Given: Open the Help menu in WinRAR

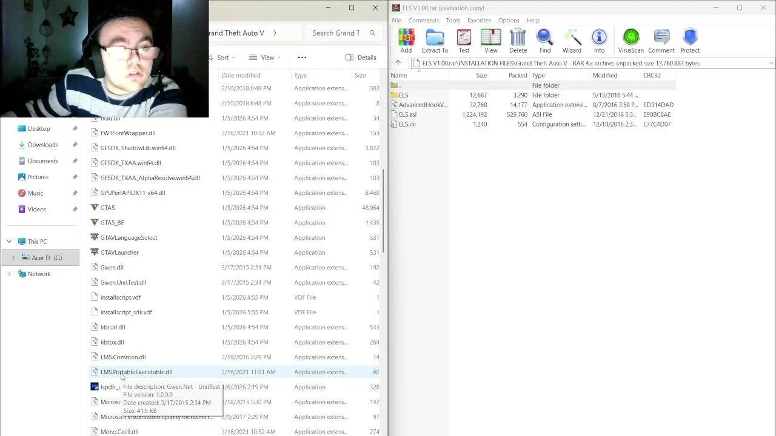Looking at the screenshot, I should pos(533,21).
